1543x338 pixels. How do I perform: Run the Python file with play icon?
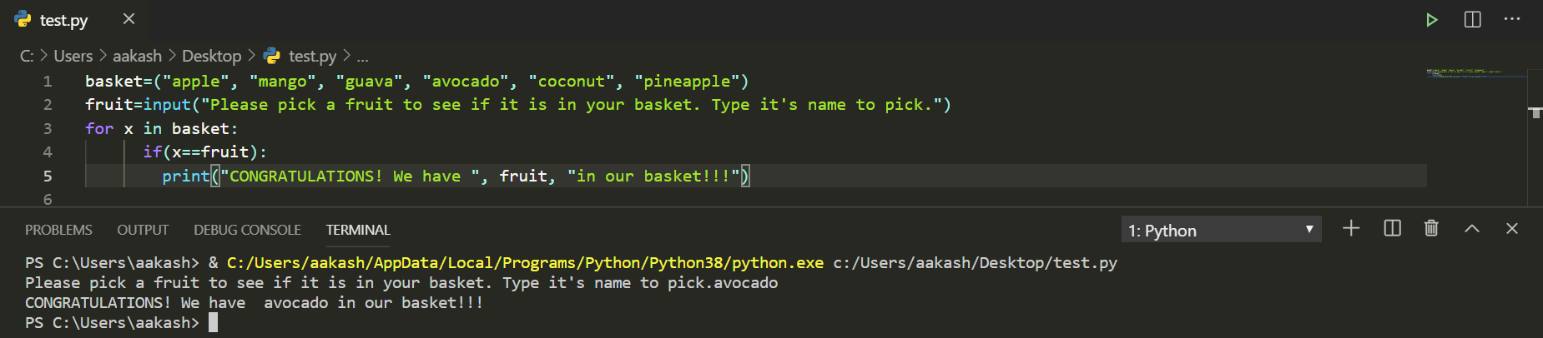coord(1431,20)
